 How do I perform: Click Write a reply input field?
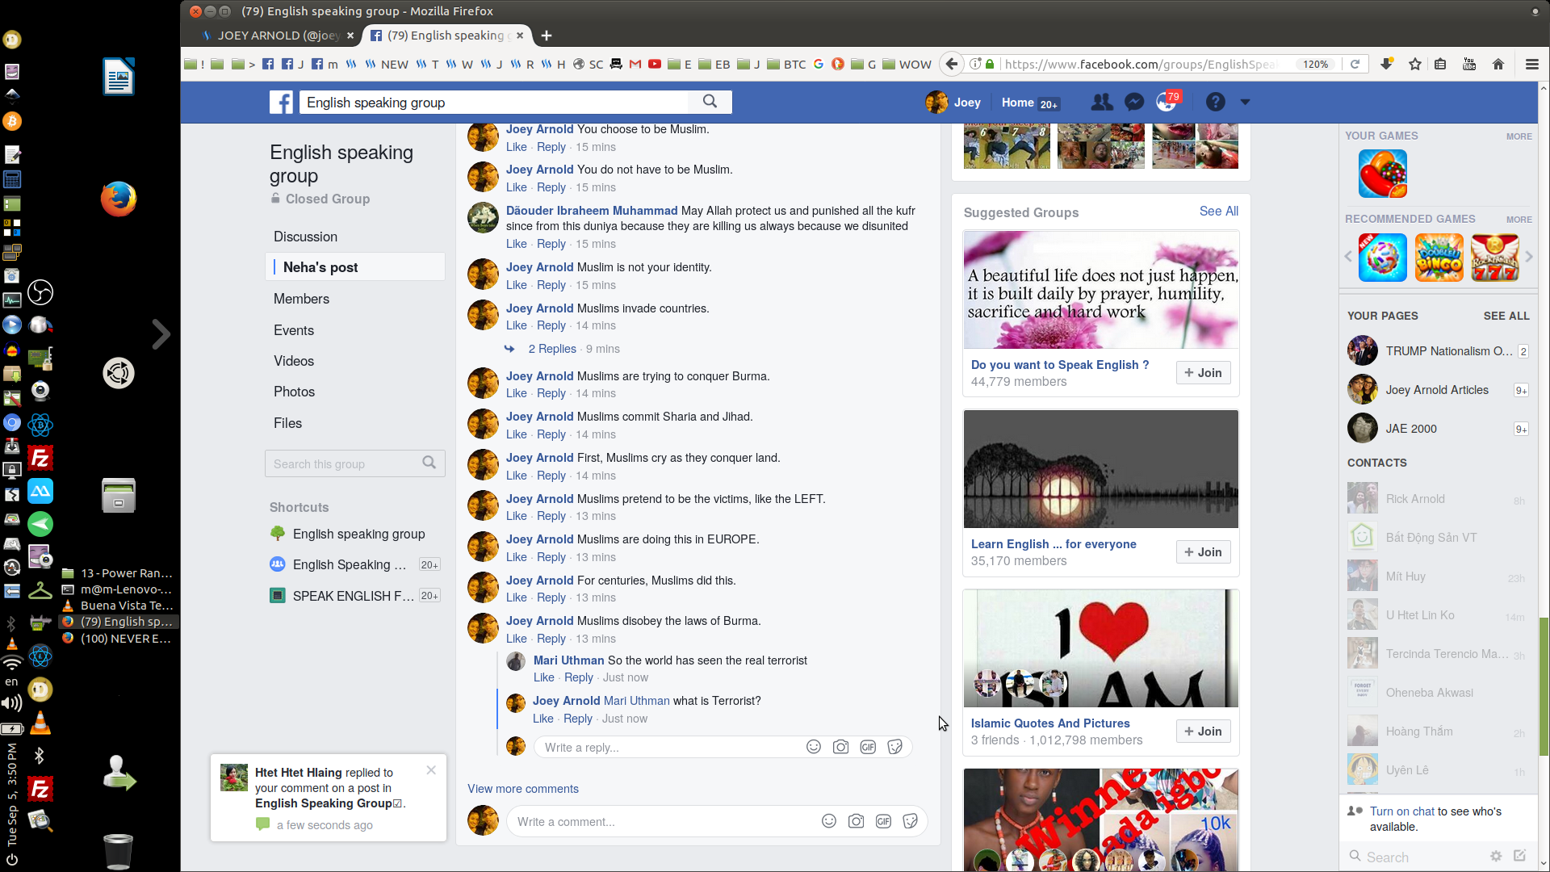723,747
